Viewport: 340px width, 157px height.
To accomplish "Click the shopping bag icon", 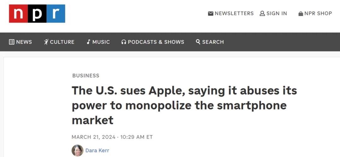I will pyautogui.click(x=301, y=14).
